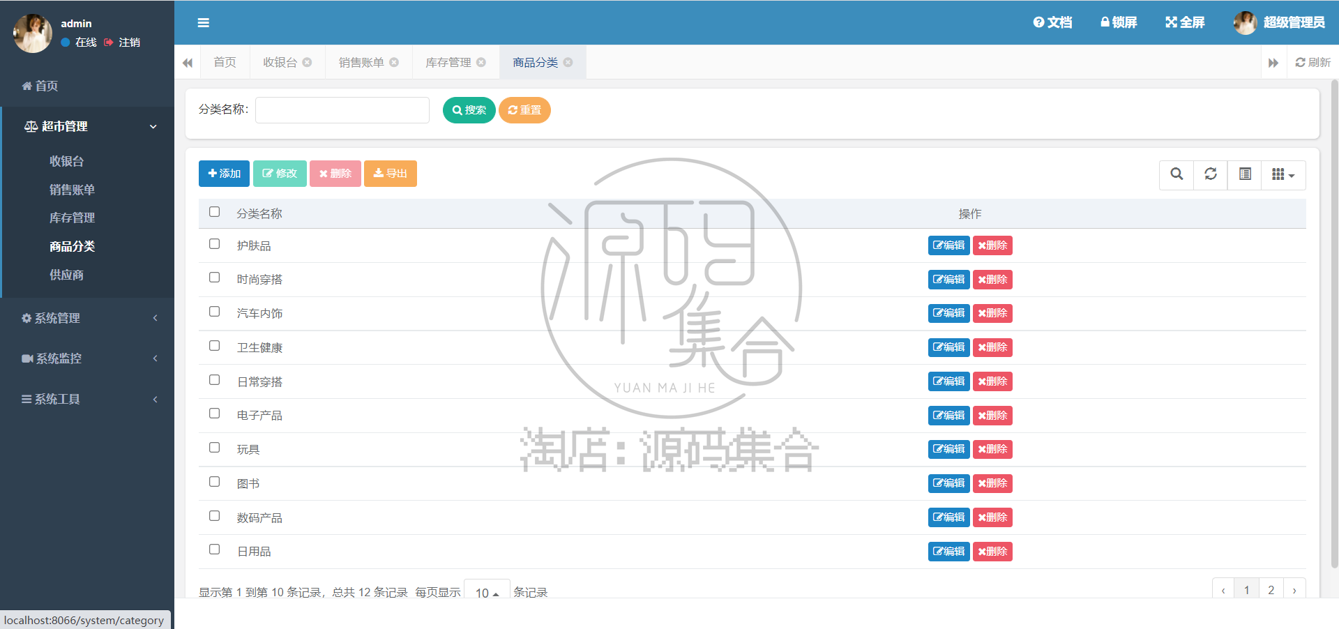1339x629 pixels.
Task: Click 注销 logout in sidebar
Action: (123, 43)
